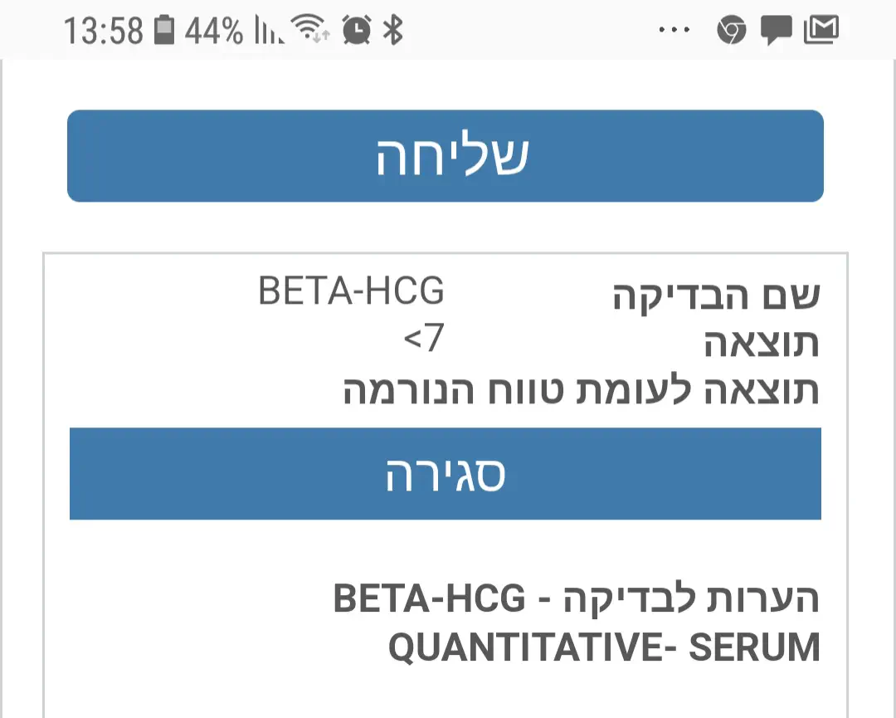This screenshot has height=718, width=896.
Task: Tap the three-dots notification overflow icon
Action: (x=674, y=32)
